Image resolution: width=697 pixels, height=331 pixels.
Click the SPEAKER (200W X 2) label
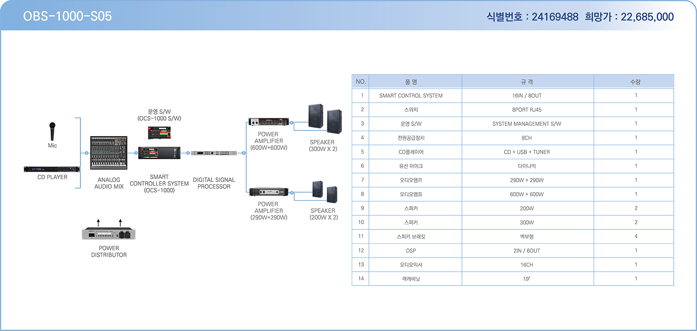[x=323, y=214]
